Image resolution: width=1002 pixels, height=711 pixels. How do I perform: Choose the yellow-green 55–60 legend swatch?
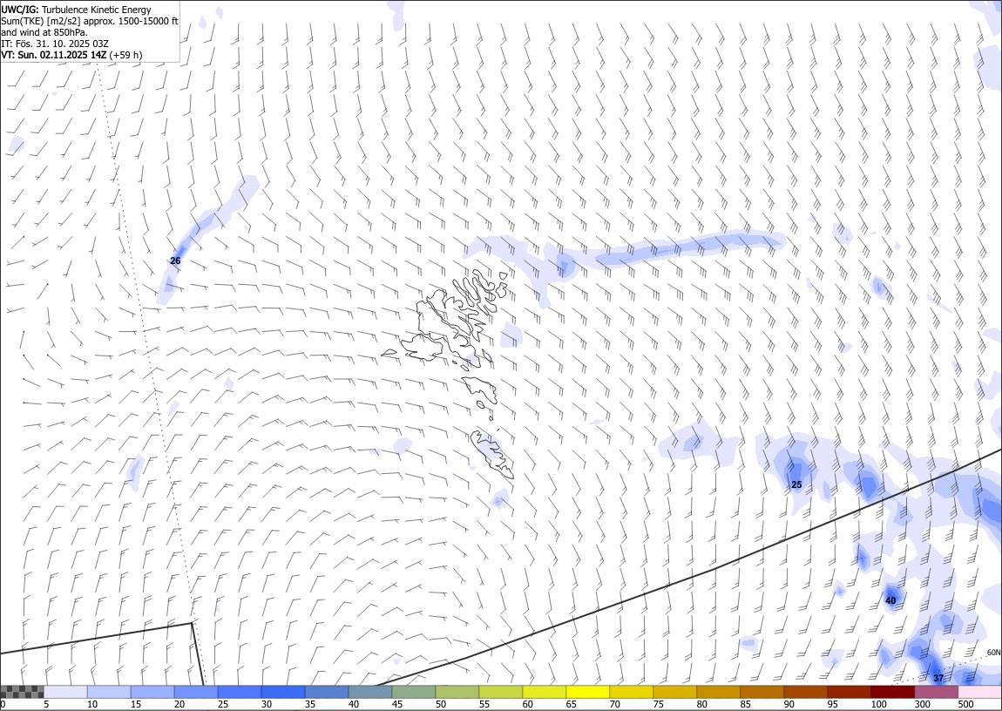[501, 692]
